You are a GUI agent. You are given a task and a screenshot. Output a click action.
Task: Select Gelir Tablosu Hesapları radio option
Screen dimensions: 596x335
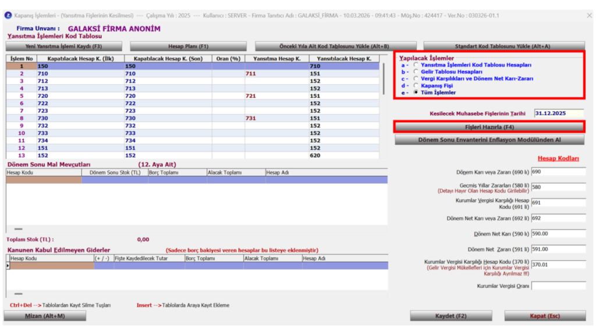point(416,72)
